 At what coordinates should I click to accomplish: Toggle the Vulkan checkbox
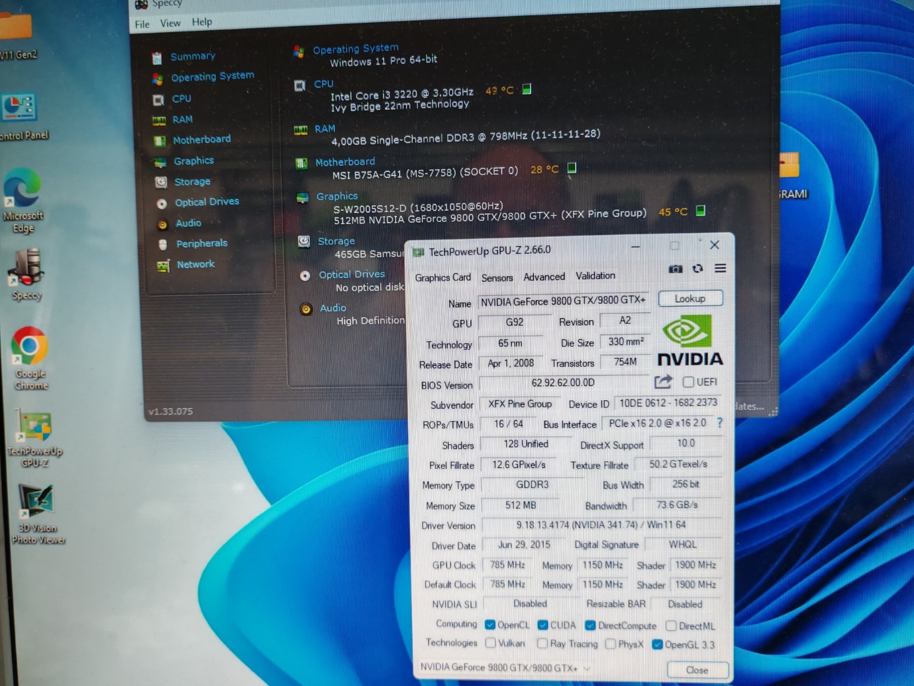(x=490, y=643)
